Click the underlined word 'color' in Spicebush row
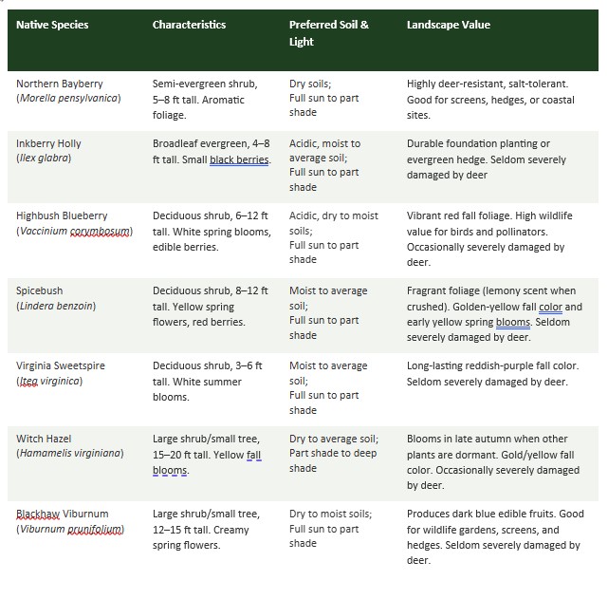 click(550, 307)
